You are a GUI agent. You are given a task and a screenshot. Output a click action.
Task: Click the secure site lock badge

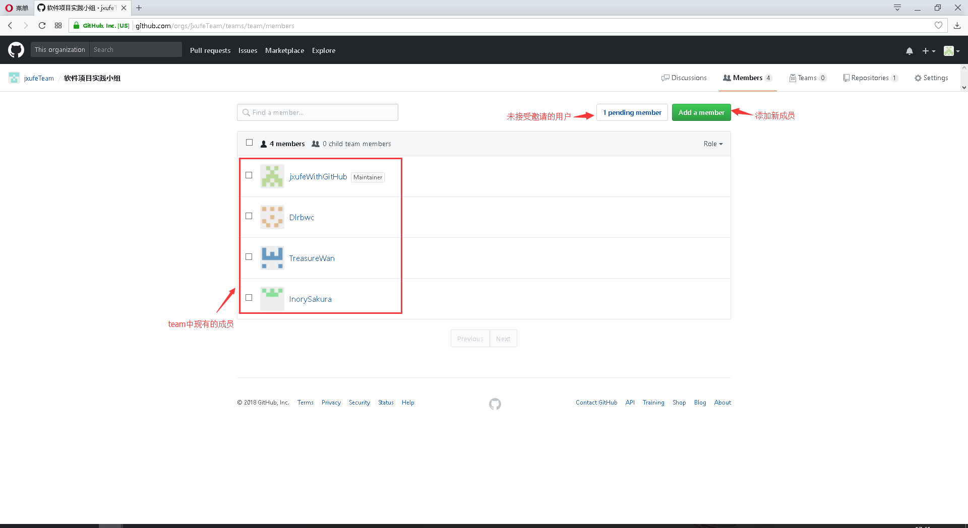(x=101, y=26)
